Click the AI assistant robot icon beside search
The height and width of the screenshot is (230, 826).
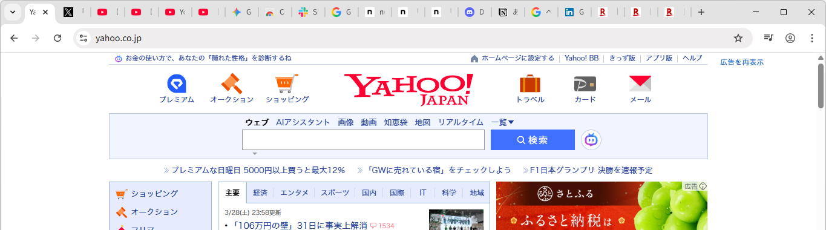tap(591, 140)
